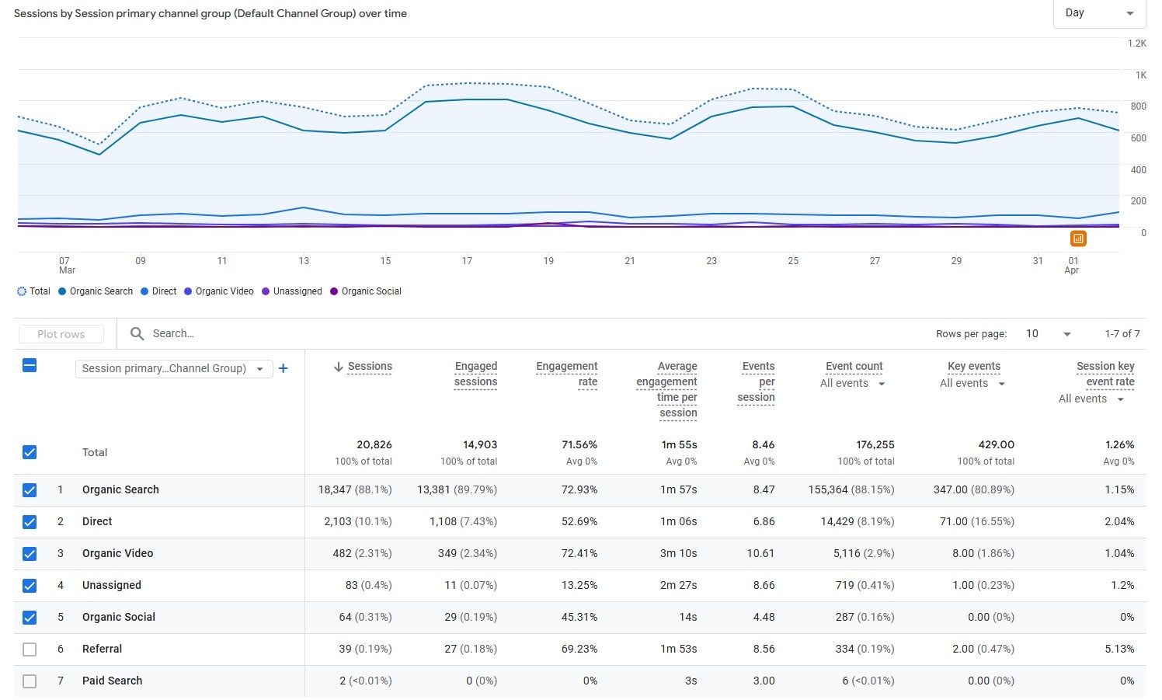Image resolution: width=1162 pixels, height=700 pixels.
Task: Click the Organic Video legend dot
Action: [x=188, y=291]
